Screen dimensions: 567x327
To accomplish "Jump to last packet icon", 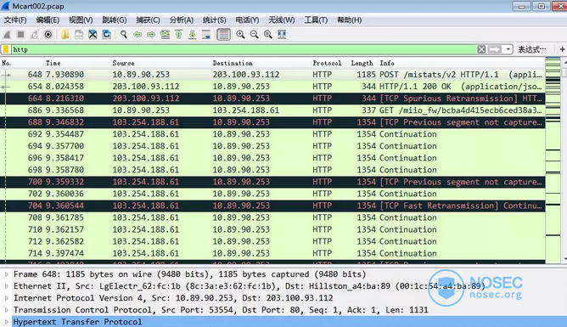I will [x=193, y=34].
